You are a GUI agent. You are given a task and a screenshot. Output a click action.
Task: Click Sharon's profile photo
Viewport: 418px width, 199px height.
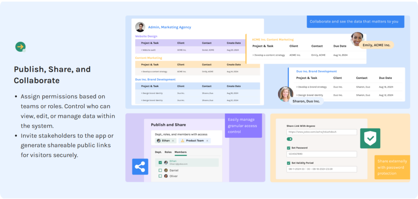[x=285, y=94]
